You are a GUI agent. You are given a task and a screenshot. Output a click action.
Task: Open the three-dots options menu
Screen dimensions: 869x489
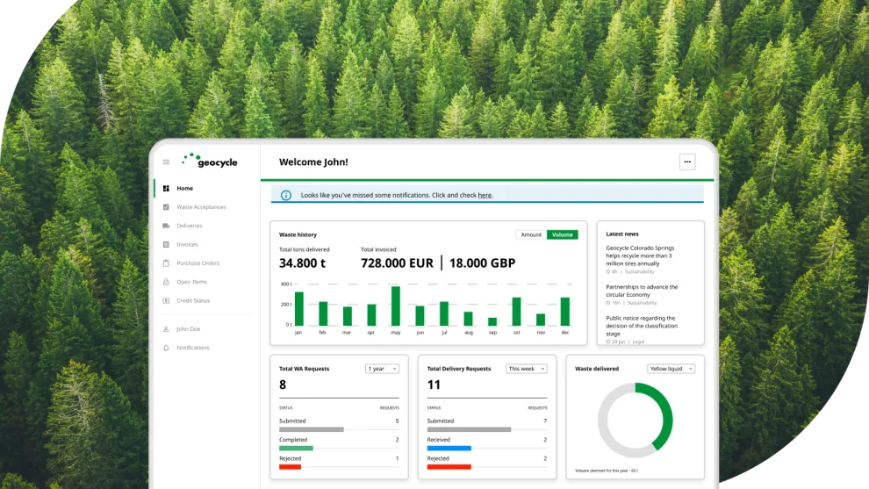(x=687, y=162)
